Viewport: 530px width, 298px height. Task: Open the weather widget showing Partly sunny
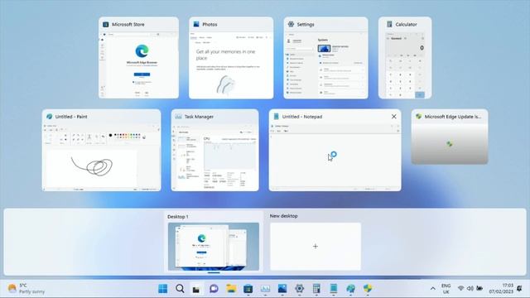click(x=26, y=289)
